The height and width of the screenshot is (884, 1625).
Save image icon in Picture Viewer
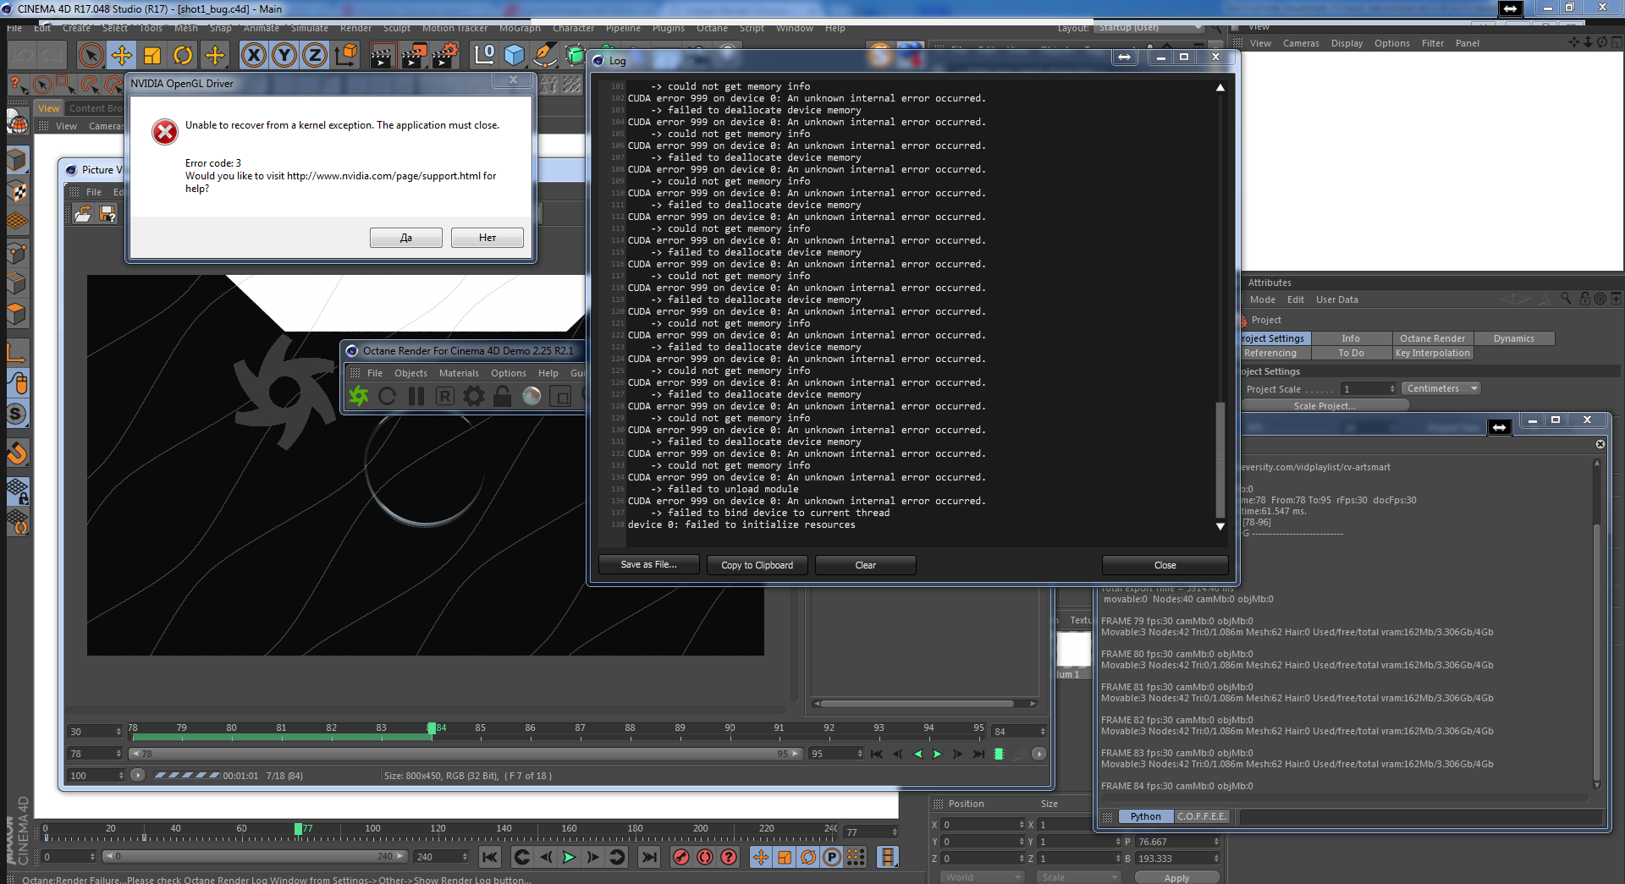coord(107,214)
